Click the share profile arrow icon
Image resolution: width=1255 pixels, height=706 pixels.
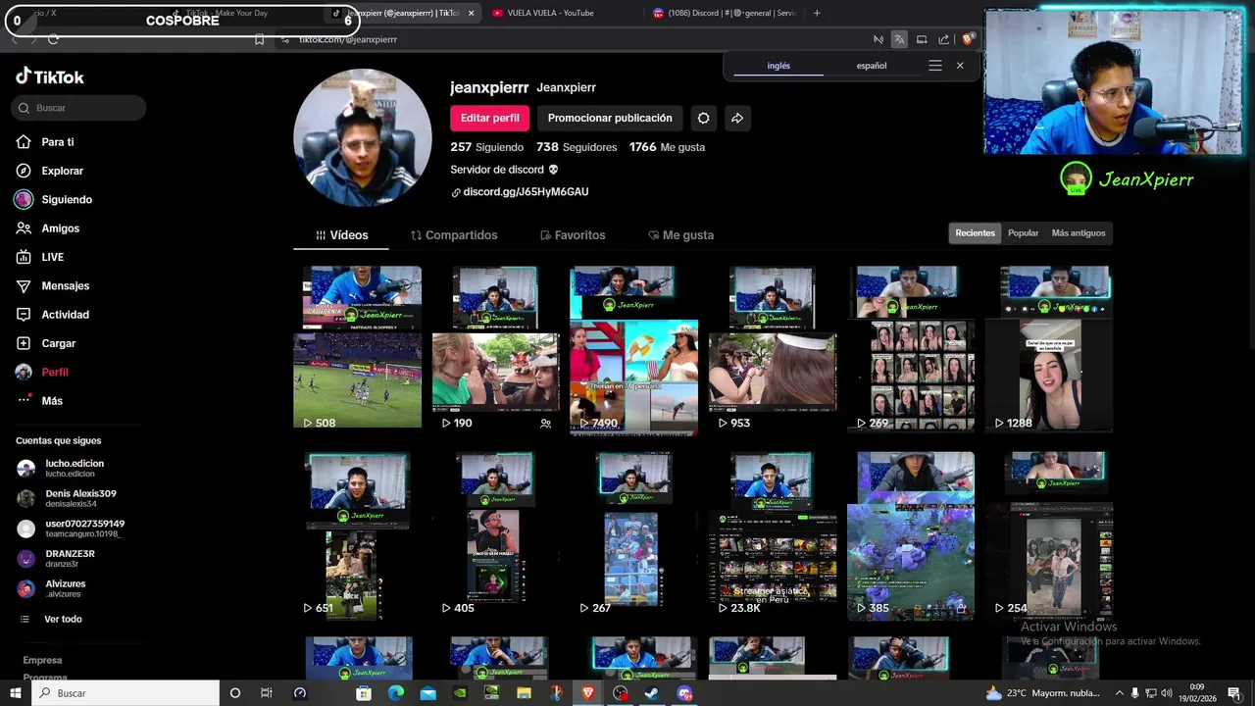[737, 118]
